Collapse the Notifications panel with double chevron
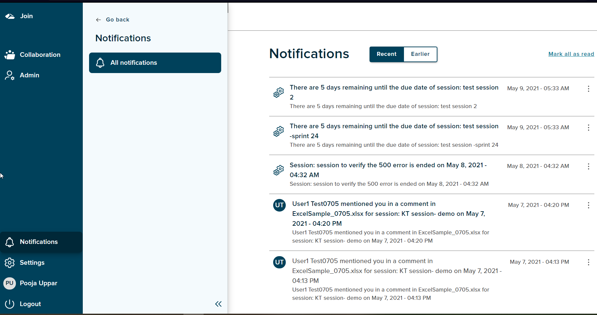Screen dimensions: 597x315 [218, 304]
